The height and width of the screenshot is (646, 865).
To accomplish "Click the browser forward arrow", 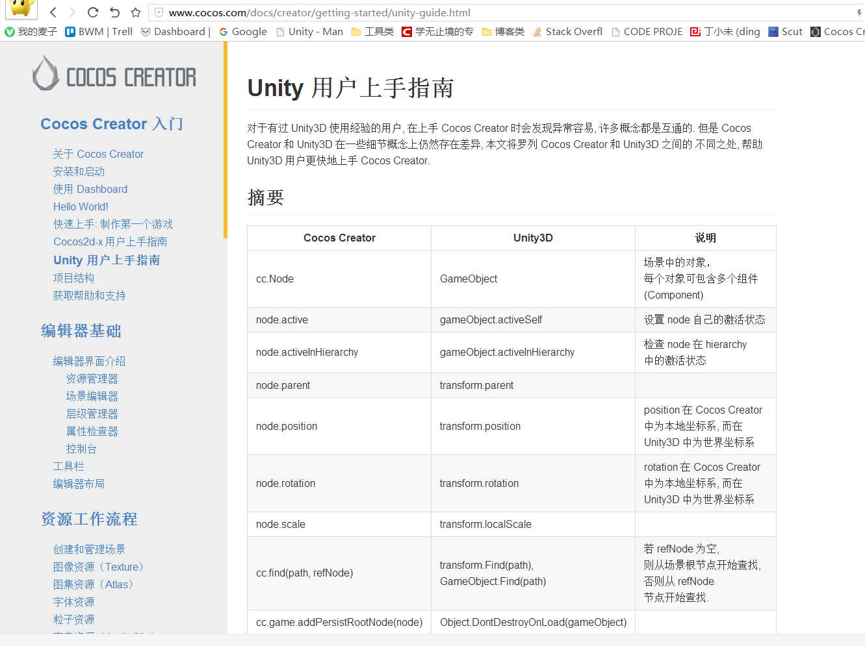I will [72, 12].
